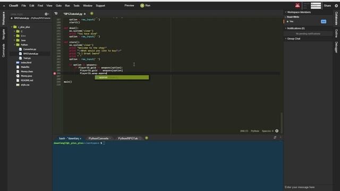Screen dimensions: 340x191
Task: Open style.css in file tree
Action: pos(25,85)
